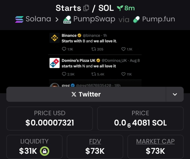Click Domino's Pizza UK avatar

click(55, 63)
